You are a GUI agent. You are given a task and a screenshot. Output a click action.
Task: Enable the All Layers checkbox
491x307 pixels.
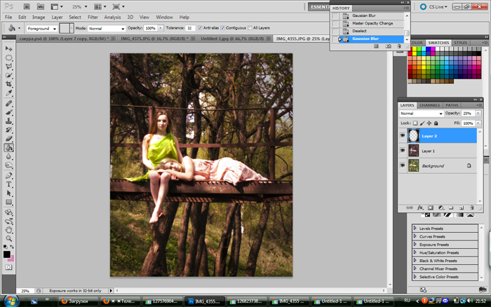click(250, 28)
